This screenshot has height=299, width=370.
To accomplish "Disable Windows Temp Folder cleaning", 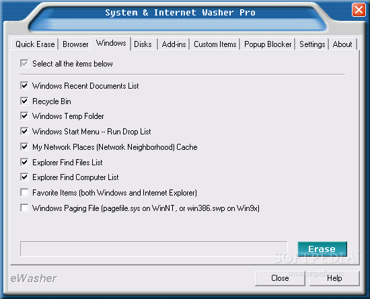I will (x=24, y=116).
